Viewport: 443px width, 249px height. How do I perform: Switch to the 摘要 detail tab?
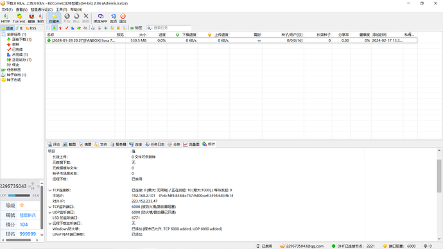coord(85,144)
